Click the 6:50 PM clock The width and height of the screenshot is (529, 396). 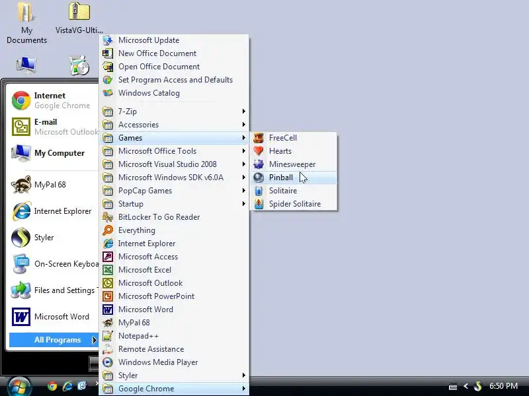point(503,386)
